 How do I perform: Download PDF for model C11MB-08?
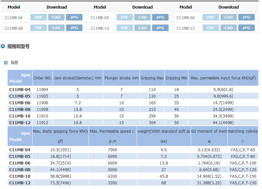click(39, 28)
